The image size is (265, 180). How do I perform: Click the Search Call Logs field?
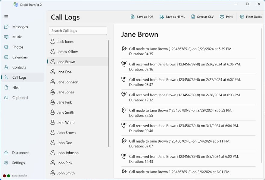(78, 31)
